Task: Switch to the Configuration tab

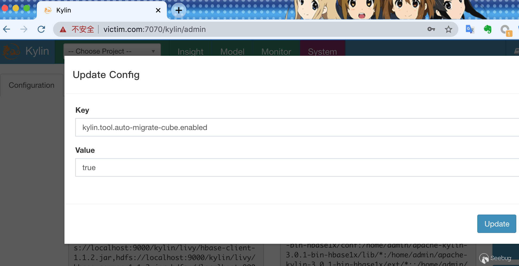Action: [32, 85]
